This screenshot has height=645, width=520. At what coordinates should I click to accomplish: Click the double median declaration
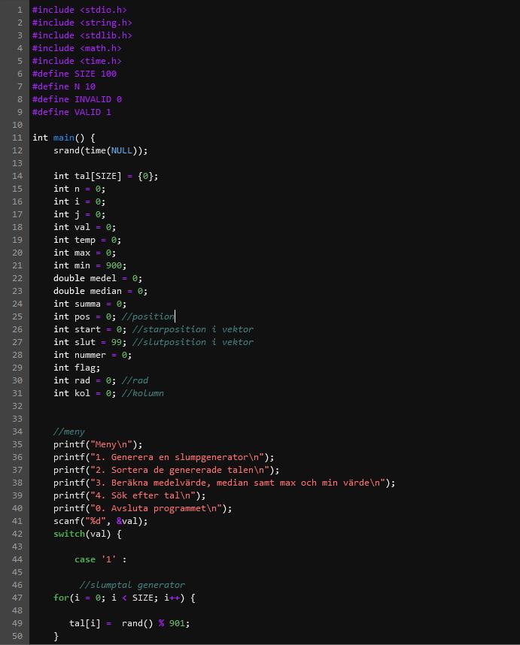pos(100,291)
